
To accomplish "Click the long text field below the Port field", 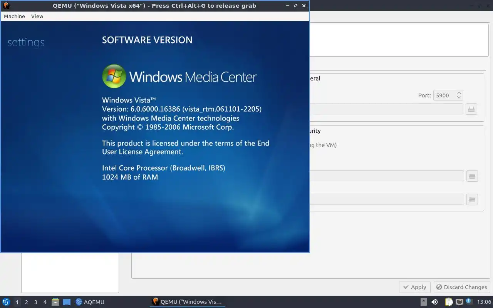I will 386,109.
